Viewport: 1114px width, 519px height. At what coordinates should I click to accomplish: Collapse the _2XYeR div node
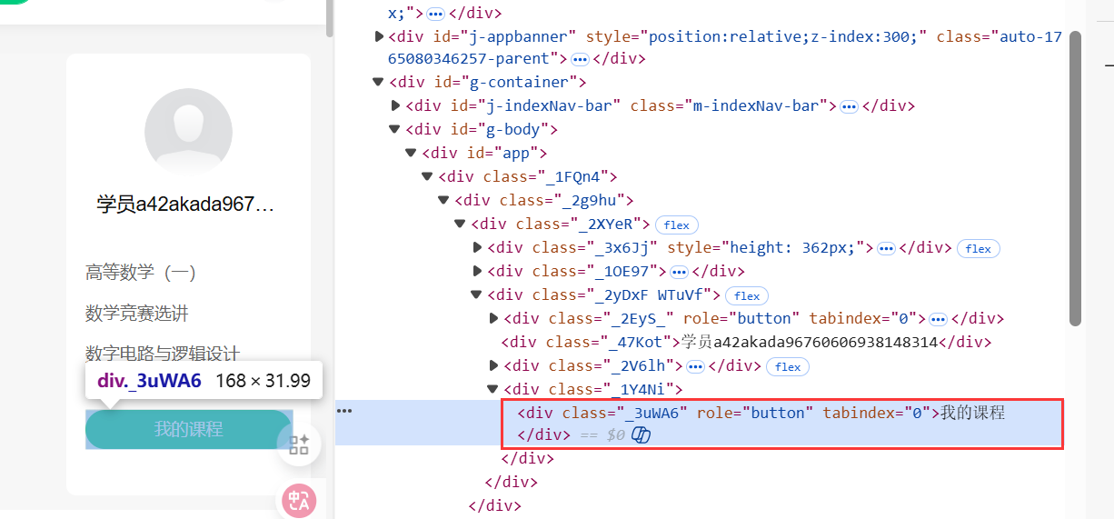(460, 224)
